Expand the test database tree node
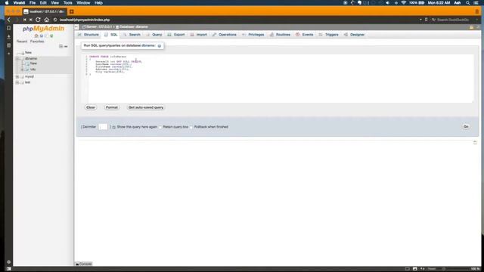Screen dimensions: 484x272 17,82
